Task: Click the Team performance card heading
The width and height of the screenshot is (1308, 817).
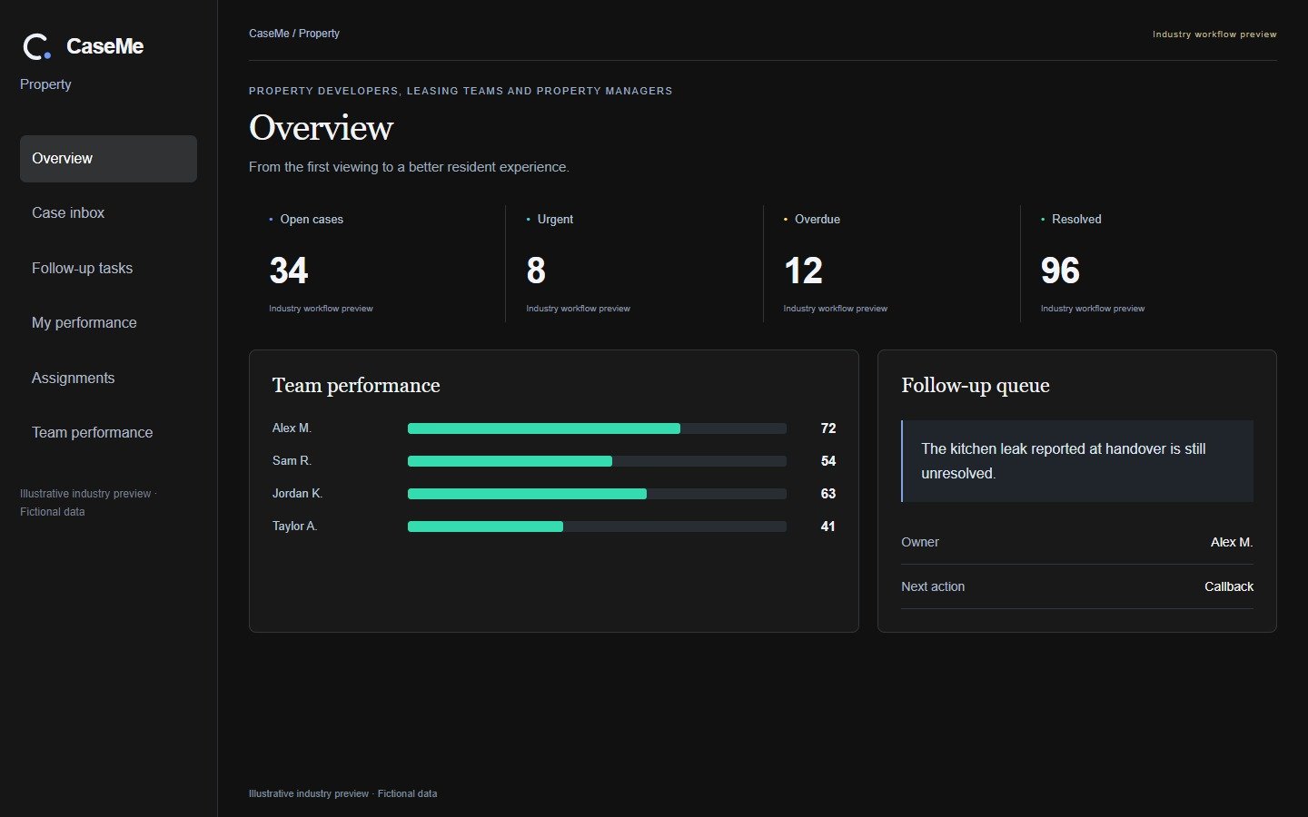Action: [x=356, y=386]
